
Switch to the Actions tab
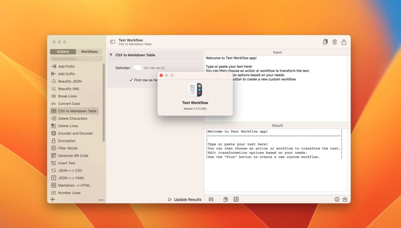click(x=63, y=51)
